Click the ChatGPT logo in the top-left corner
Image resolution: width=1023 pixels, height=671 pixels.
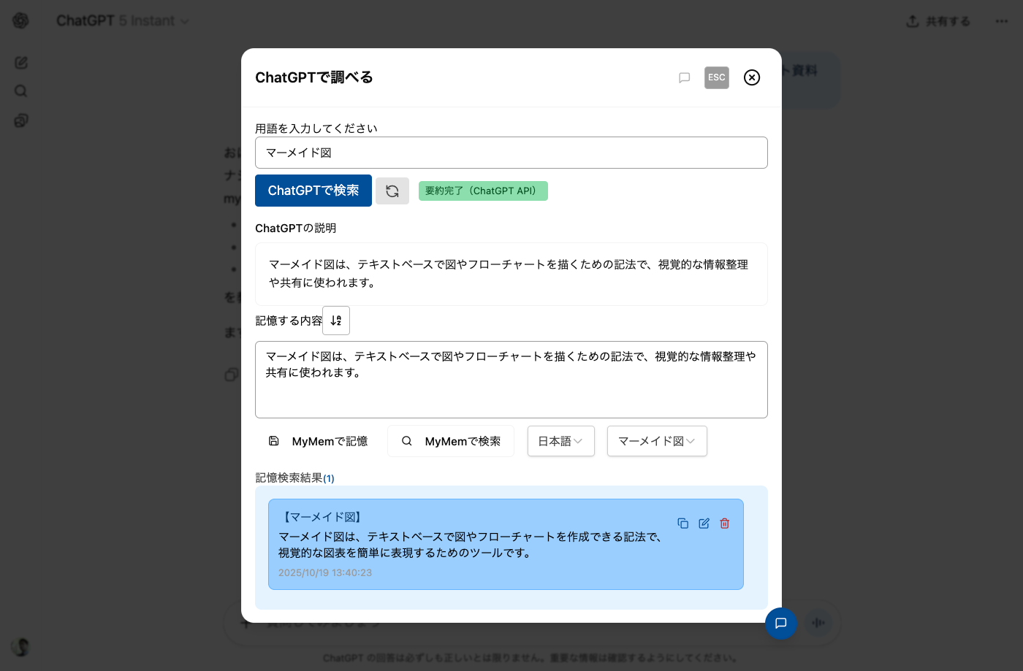[20, 20]
